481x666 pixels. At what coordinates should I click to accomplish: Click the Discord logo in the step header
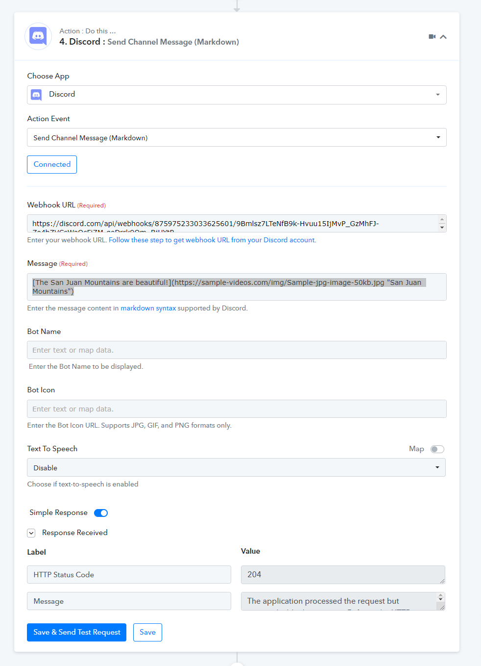(x=38, y=36)
